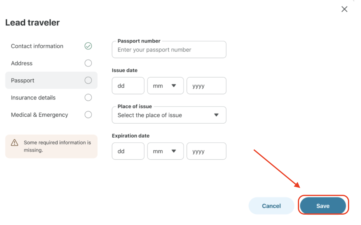Open the Issue date month dropdown
This screenshot has width=361, height=225.
pos(165,86)
